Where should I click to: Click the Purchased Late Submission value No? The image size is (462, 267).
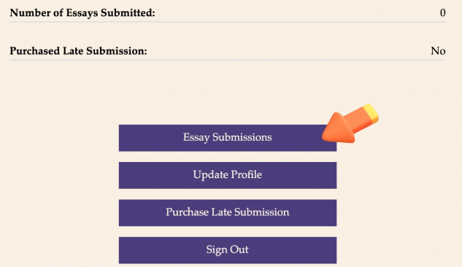tap(438, 51)
